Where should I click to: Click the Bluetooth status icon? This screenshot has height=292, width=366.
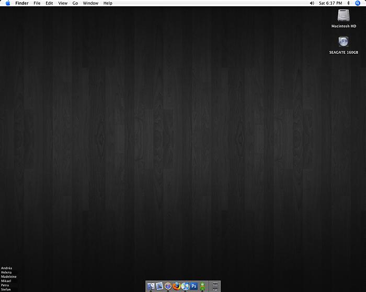348,3
